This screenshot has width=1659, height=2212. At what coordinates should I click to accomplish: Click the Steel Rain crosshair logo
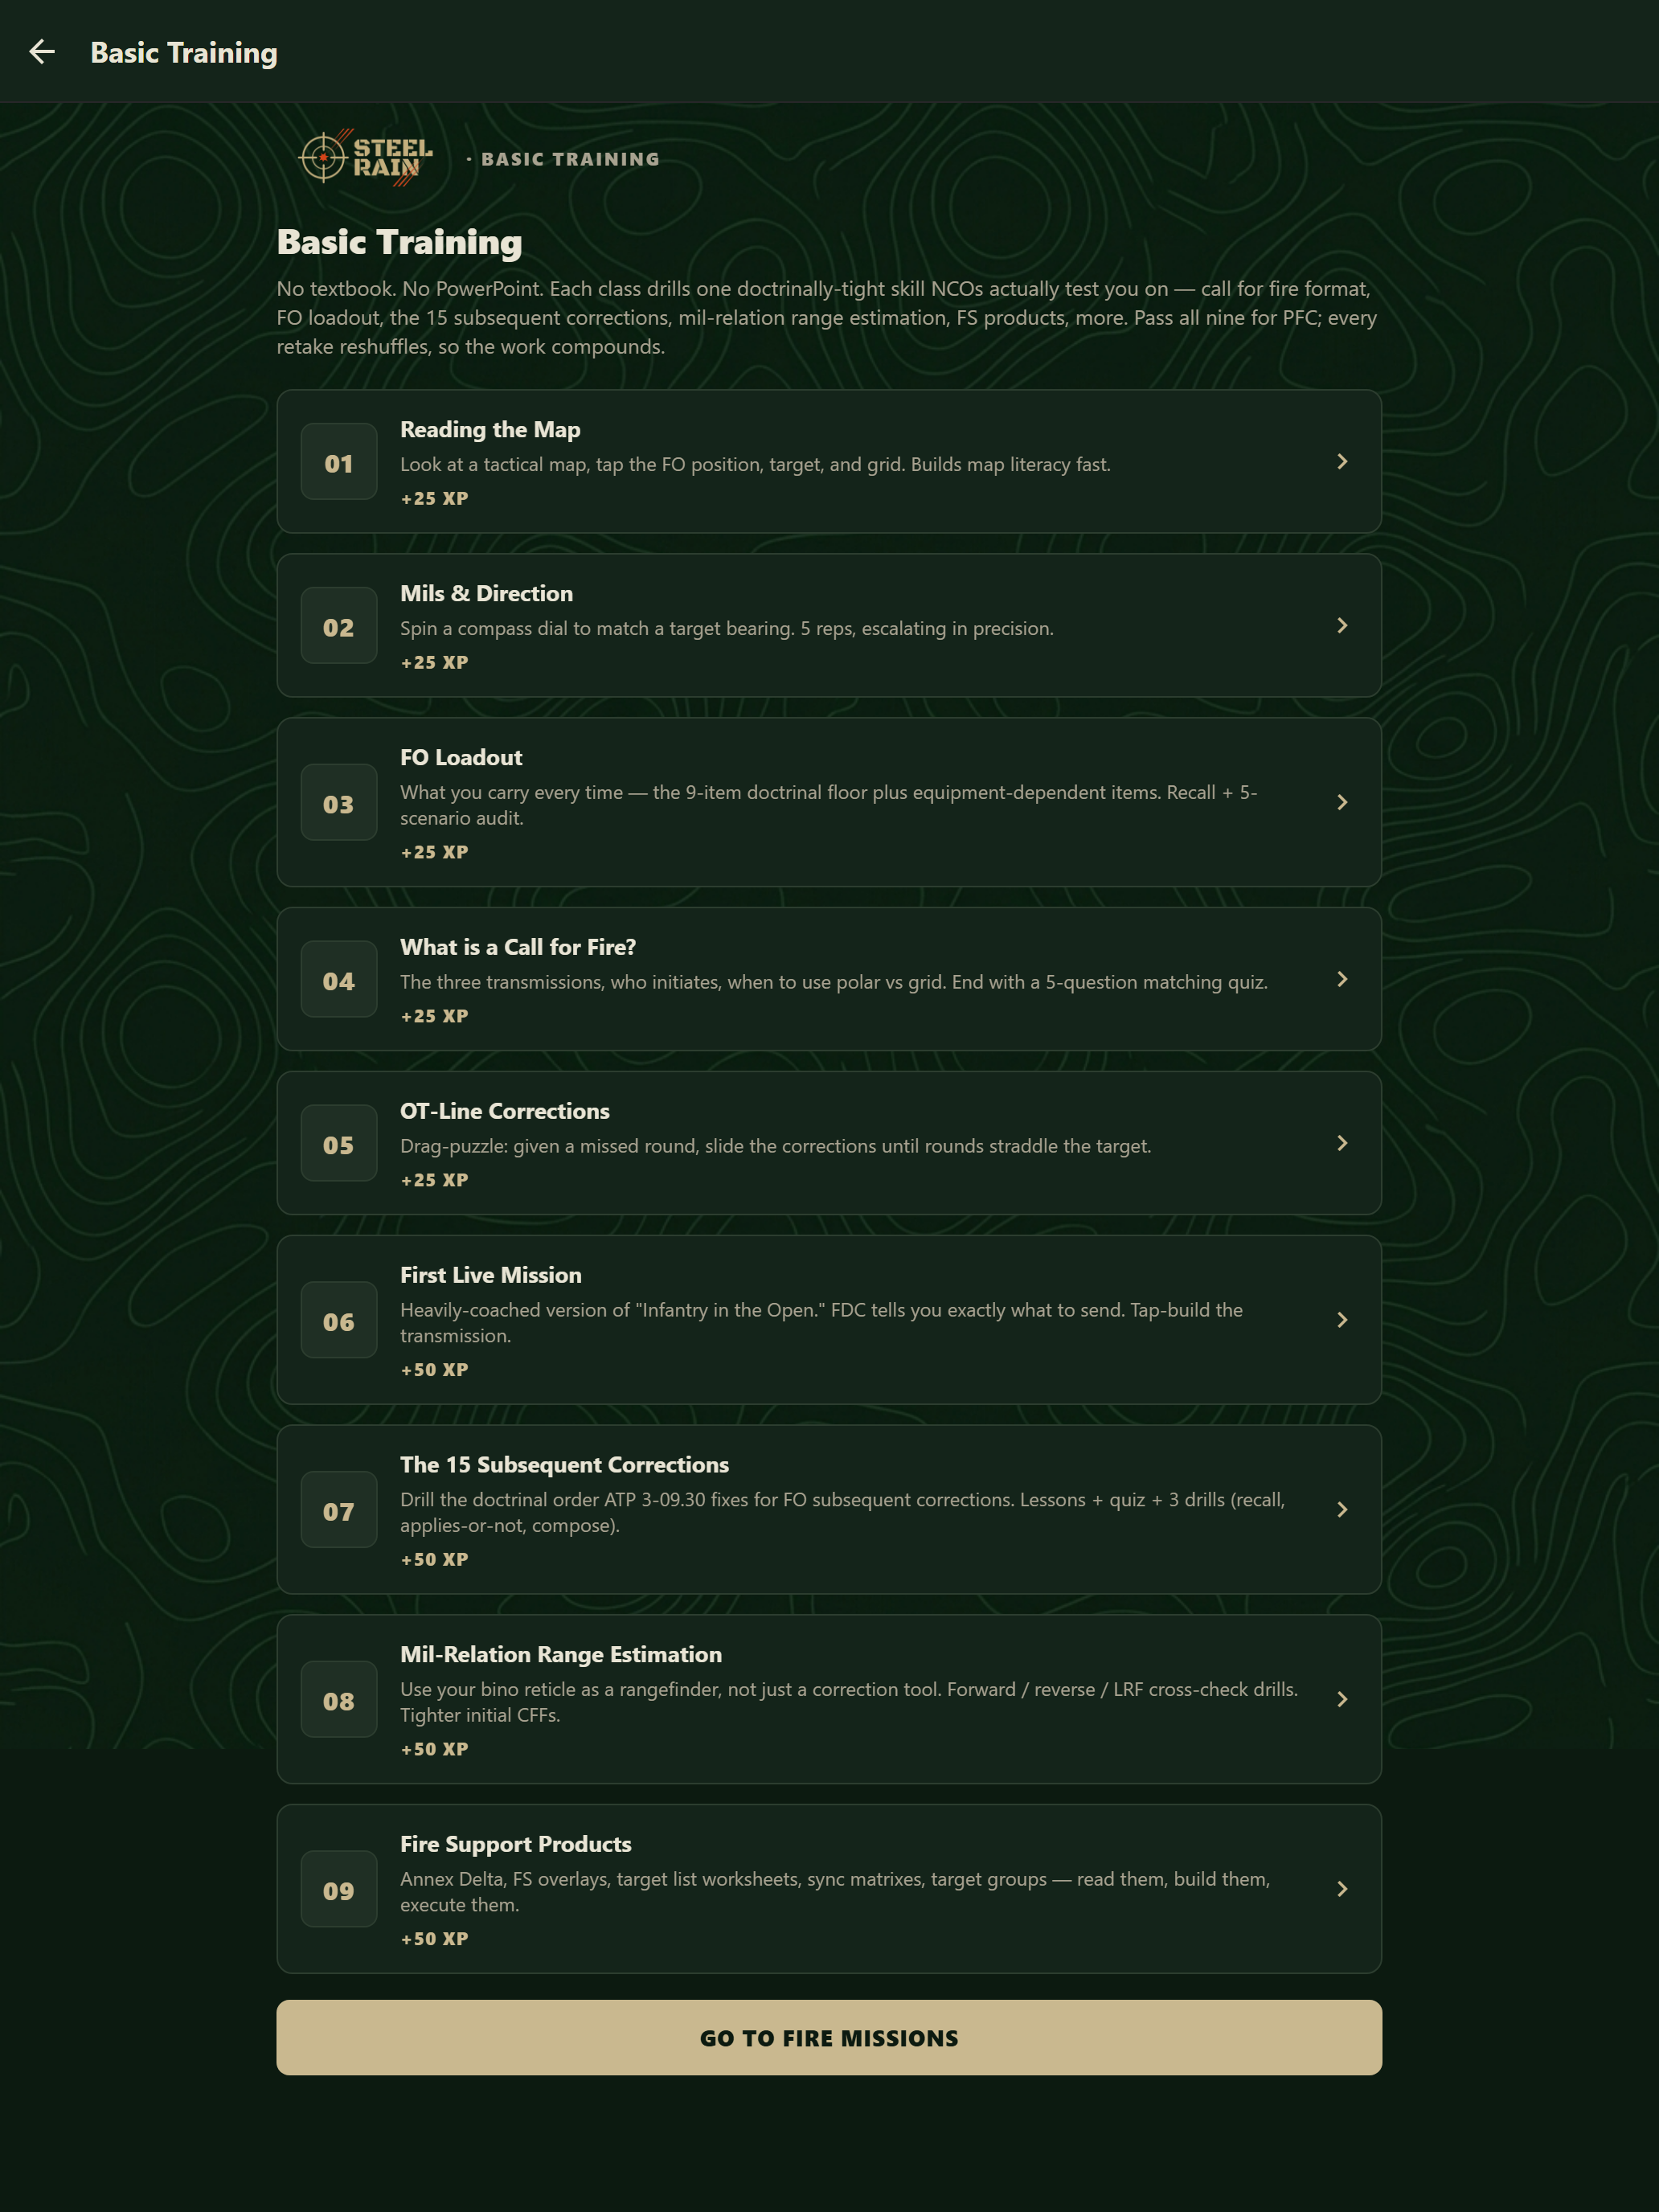[366, 158]
